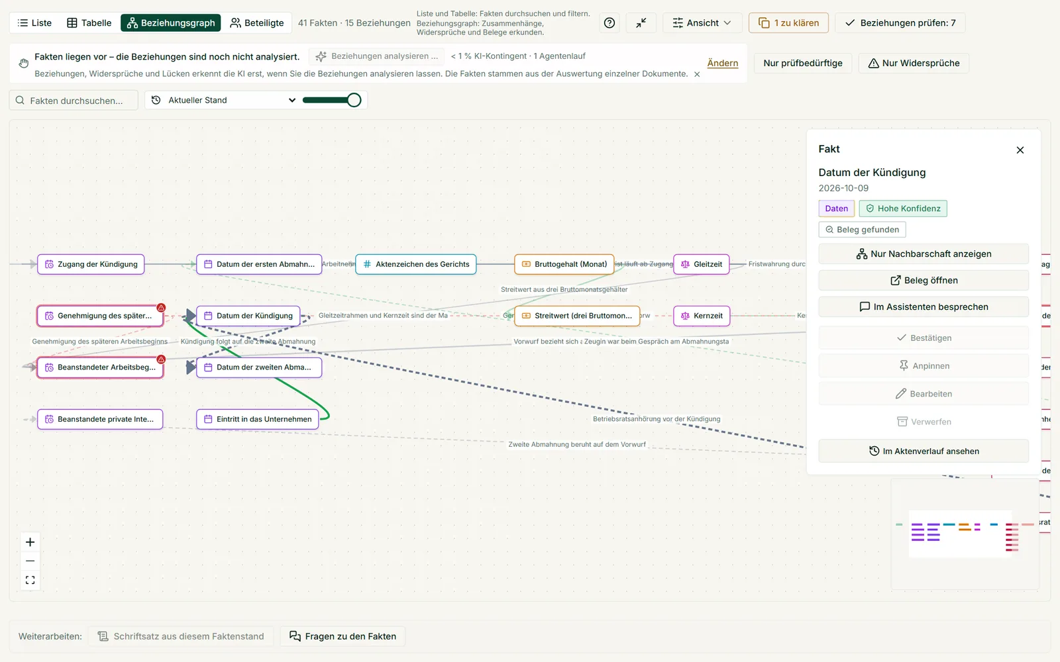Toggle Nur Nachbarschaft anzeigen
1060x662 pixels.
tap(924, 254)
